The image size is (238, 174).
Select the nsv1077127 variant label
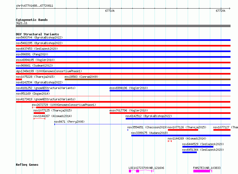pos(225,127)
